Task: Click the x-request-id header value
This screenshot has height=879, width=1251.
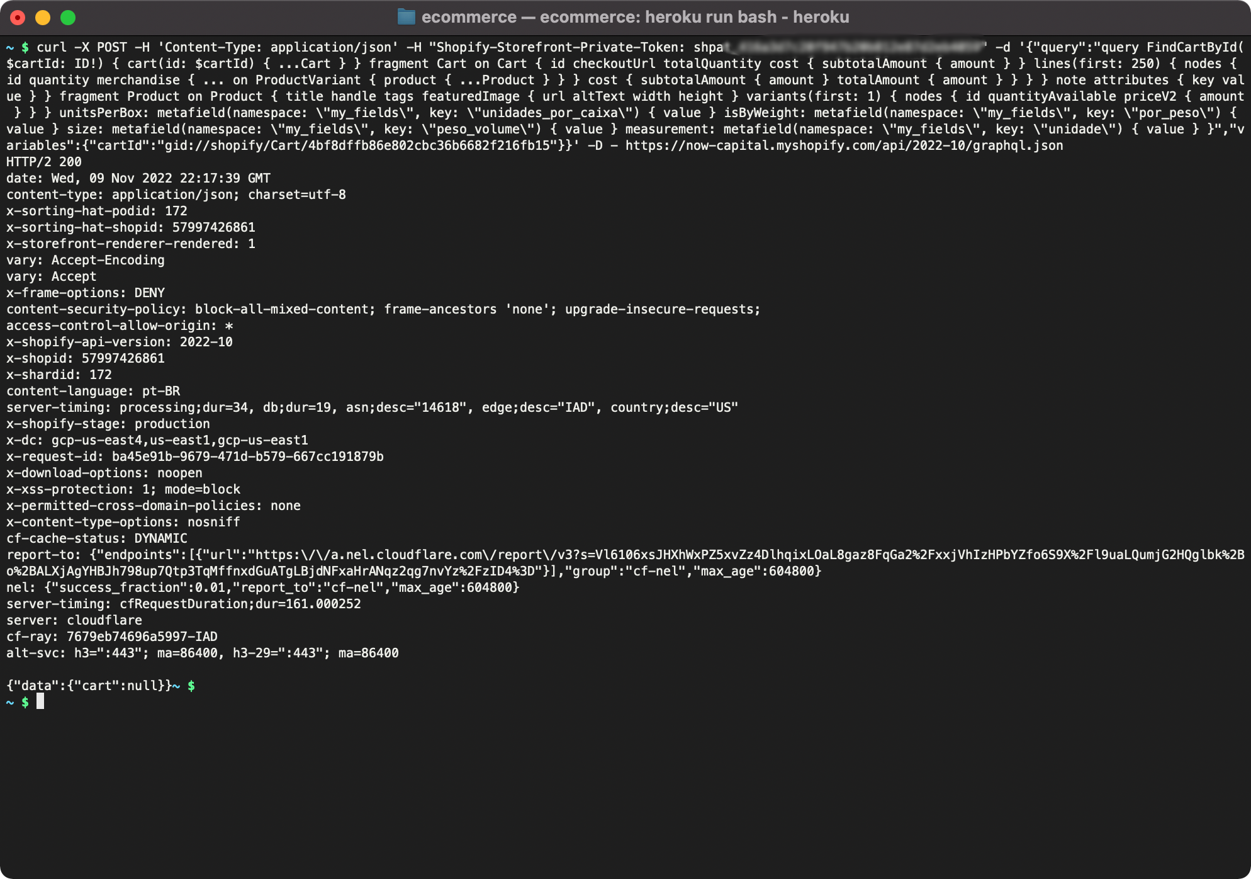Action: tap(247, 457)
